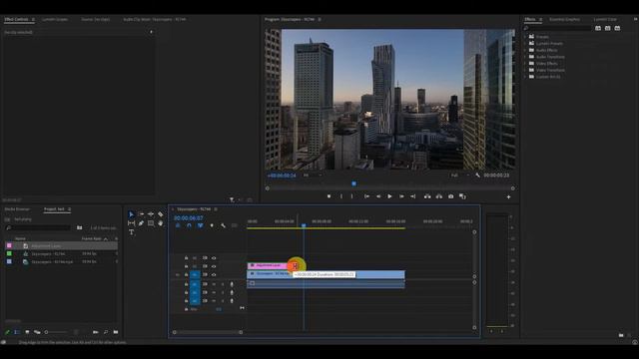Click the Export Frame camera icon
Image resolution: width=639 pixels, height=359 pixels.
point(450,196)
